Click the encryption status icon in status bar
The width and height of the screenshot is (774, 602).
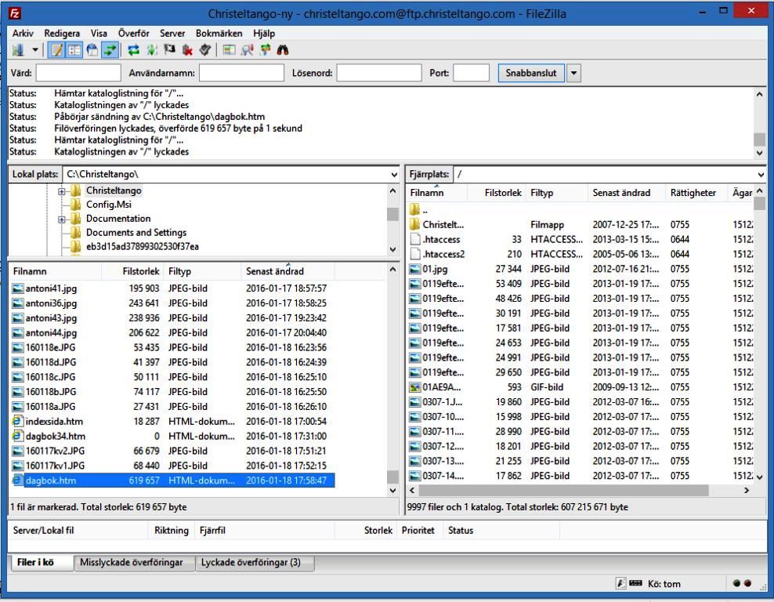point(621,584)
